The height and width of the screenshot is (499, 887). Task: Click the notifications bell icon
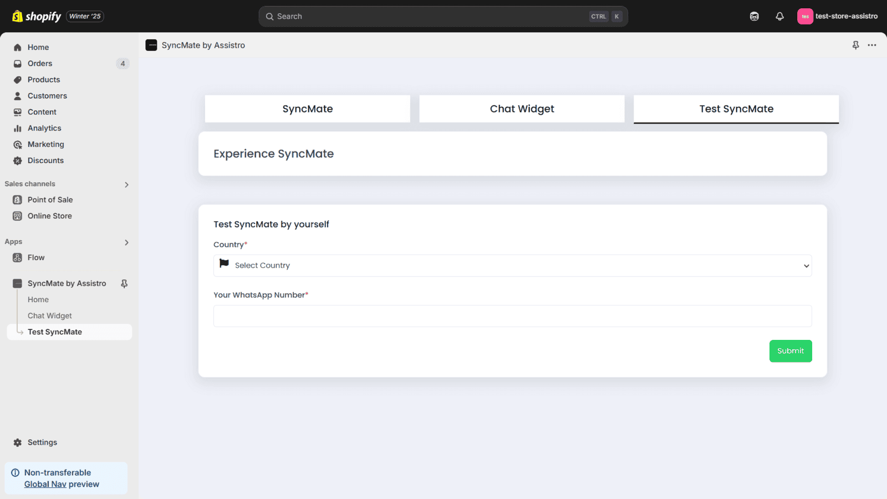click(x=779, y=17)
